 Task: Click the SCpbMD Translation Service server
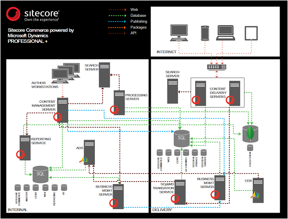point(180,192)
